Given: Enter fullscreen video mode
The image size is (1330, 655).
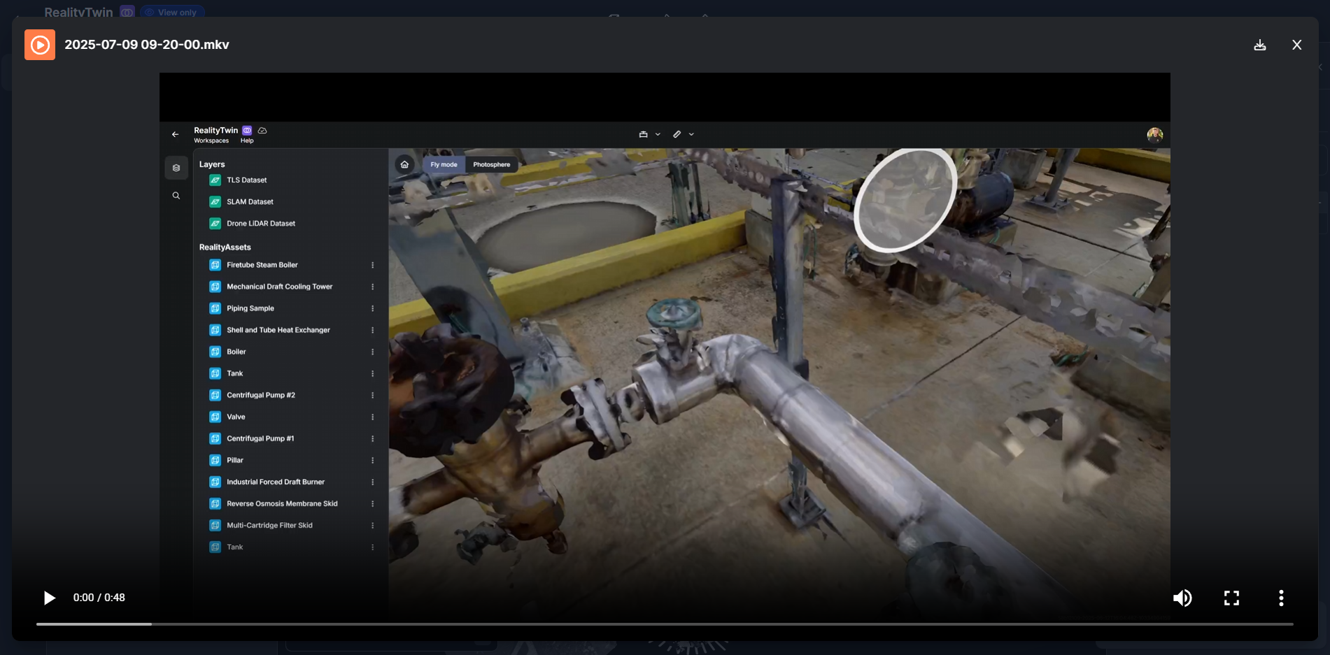Looking at the screenshot, I should (x=1231, y=598).
